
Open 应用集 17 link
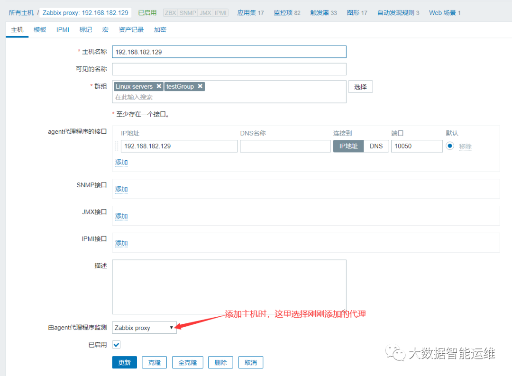(250, 13)
